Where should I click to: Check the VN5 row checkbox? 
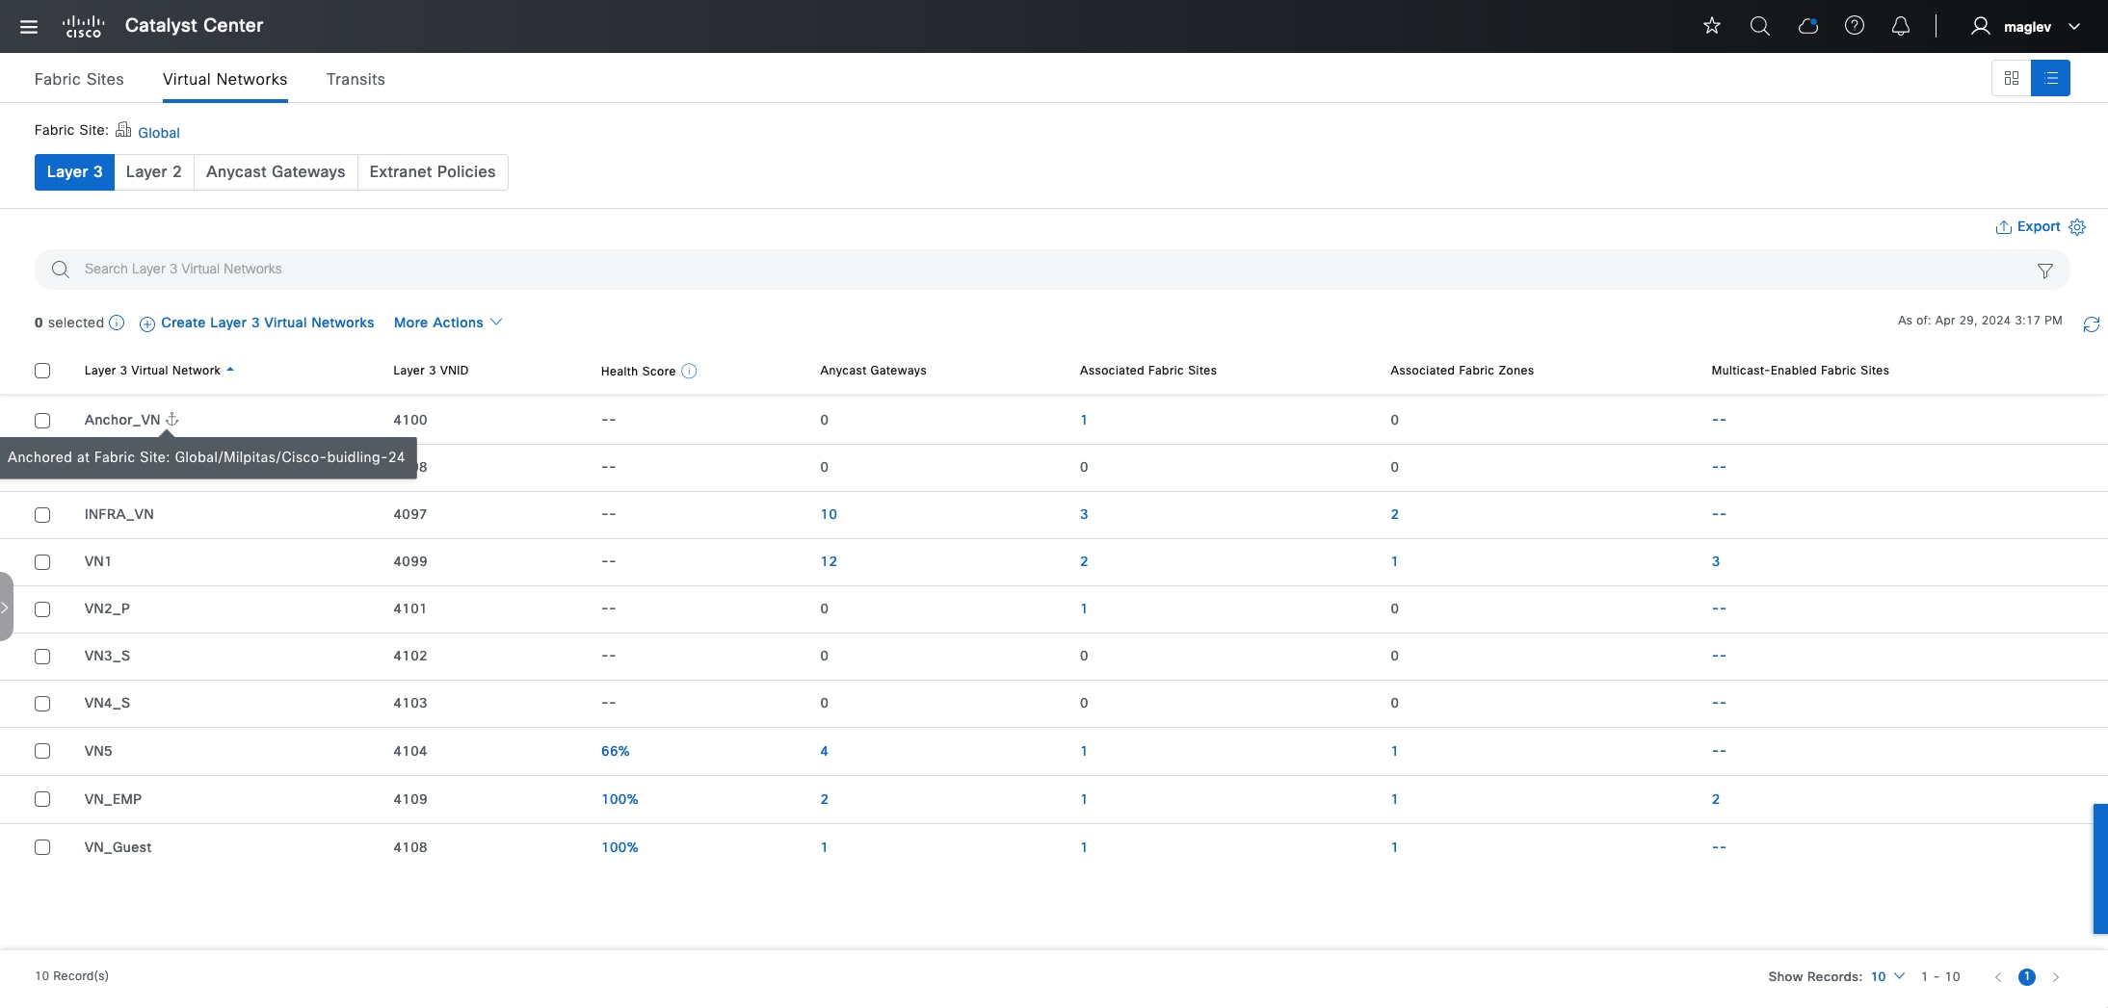point(42,751)
